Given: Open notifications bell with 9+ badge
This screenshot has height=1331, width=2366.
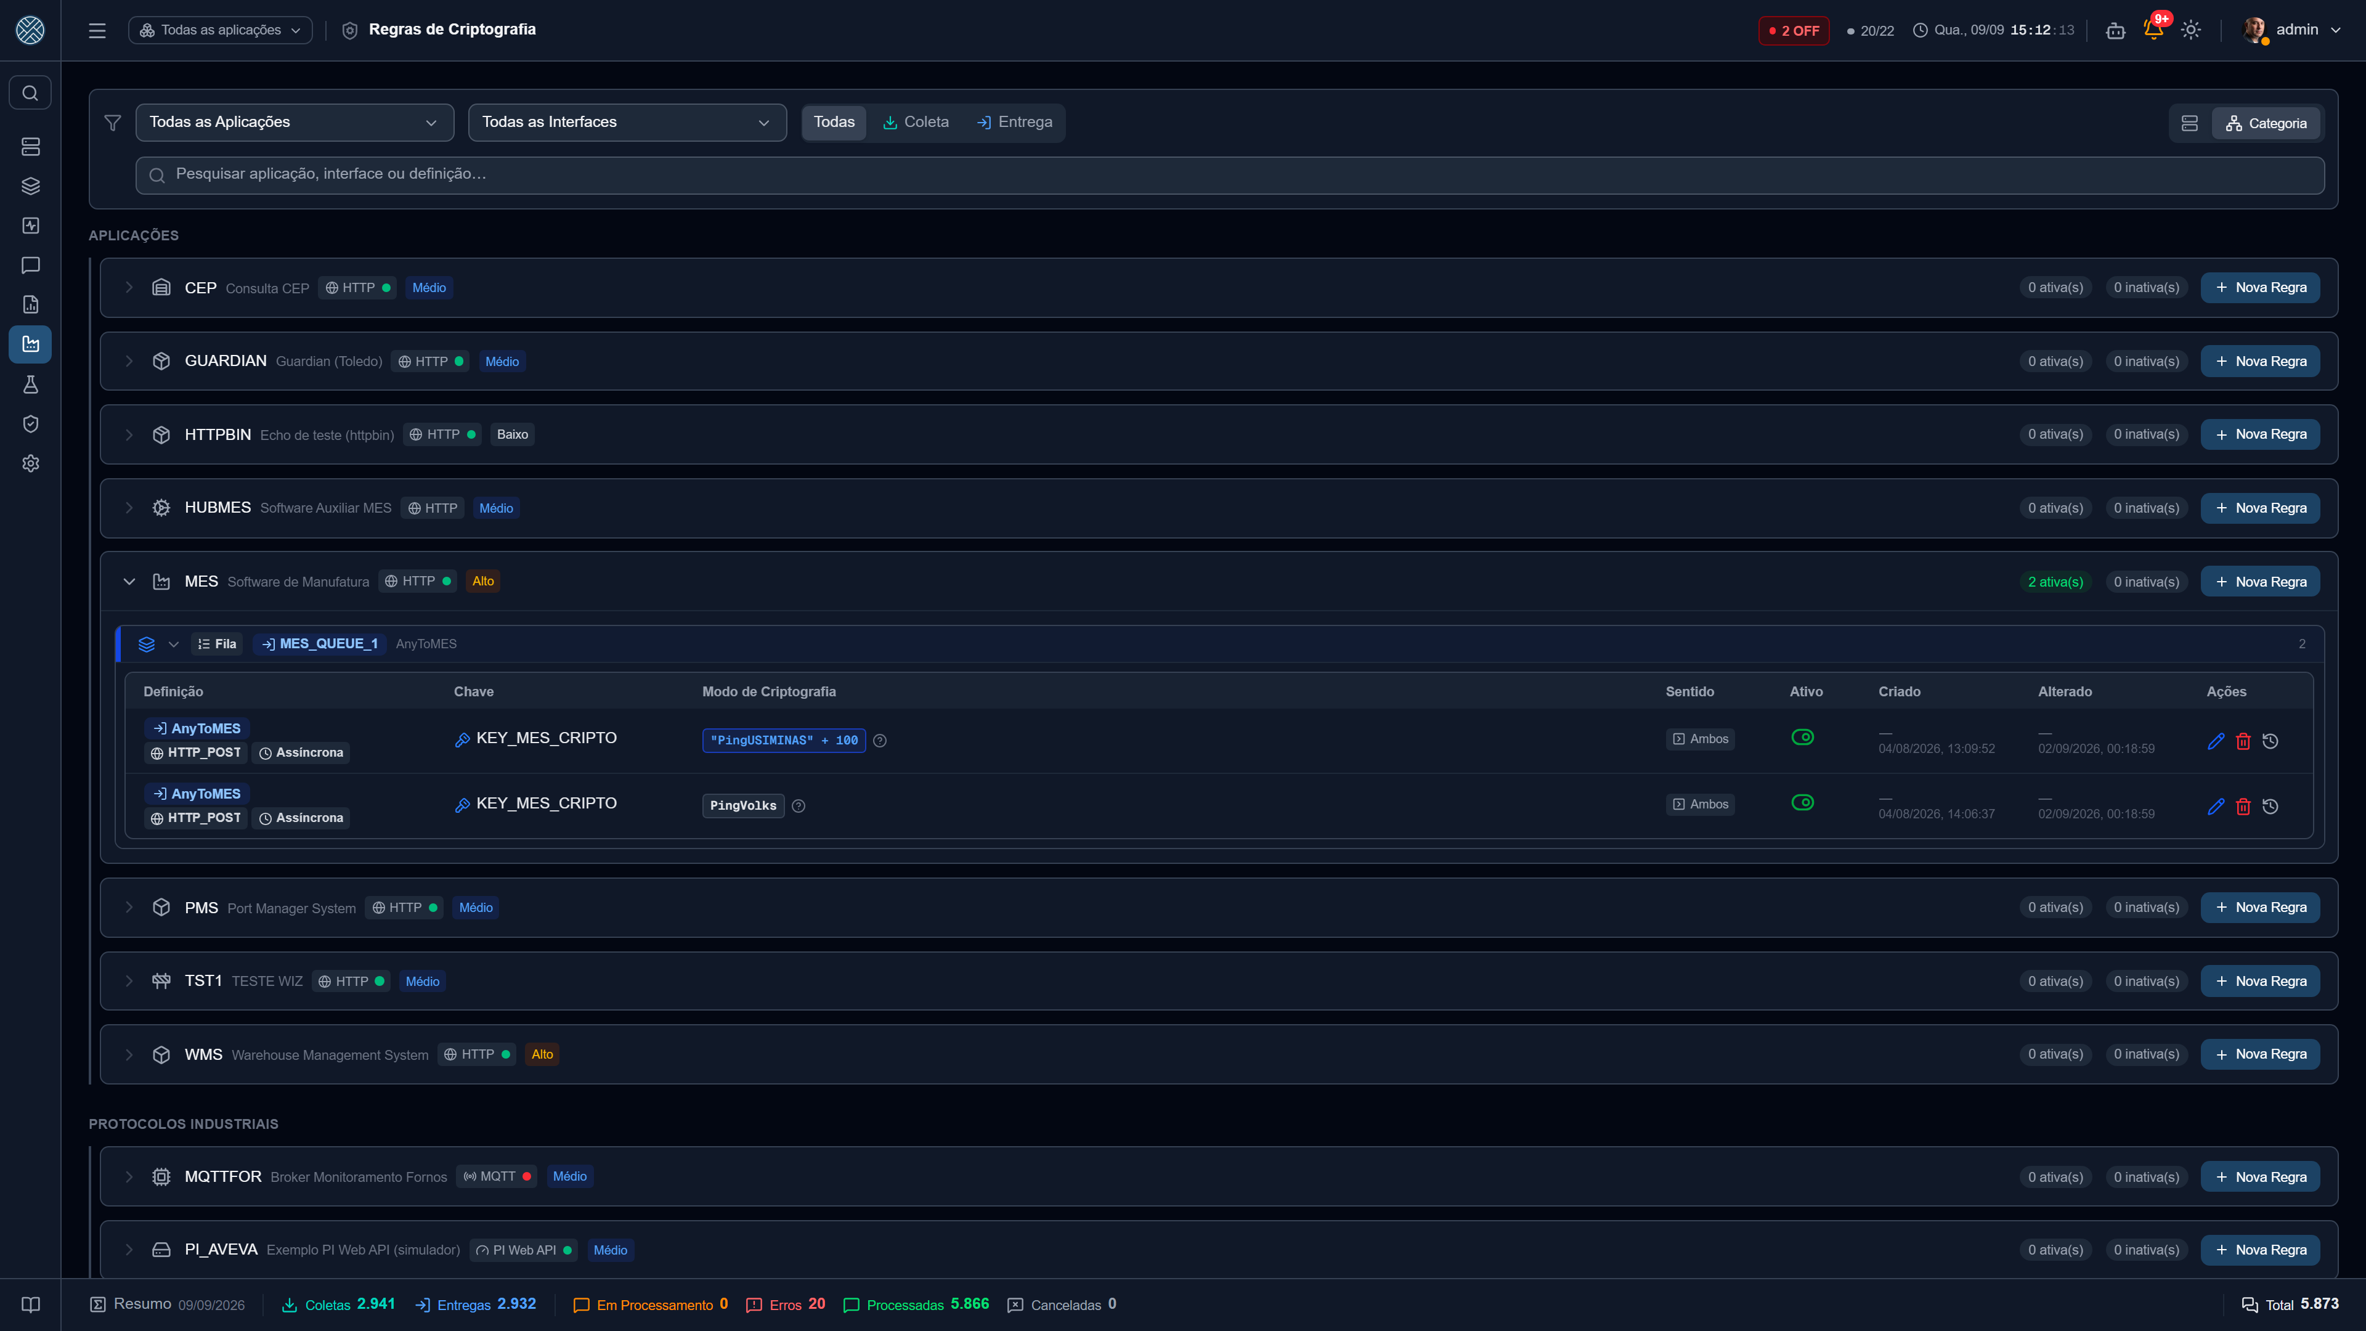Looking at the screenshot, I should pyautogui.click(x=2153, y=30).
